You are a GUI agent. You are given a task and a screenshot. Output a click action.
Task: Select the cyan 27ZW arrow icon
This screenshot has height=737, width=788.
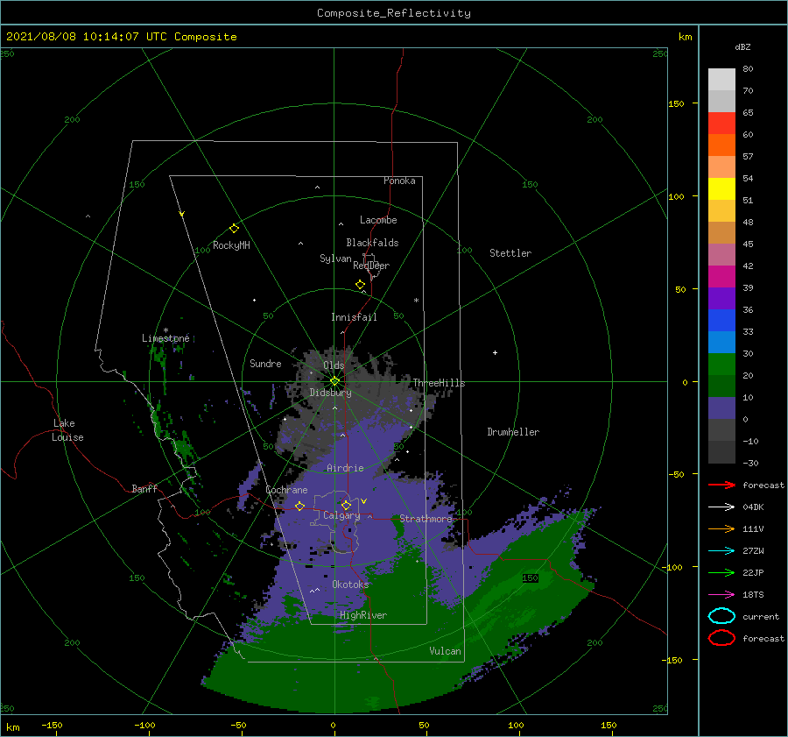(x=721, y=550)
